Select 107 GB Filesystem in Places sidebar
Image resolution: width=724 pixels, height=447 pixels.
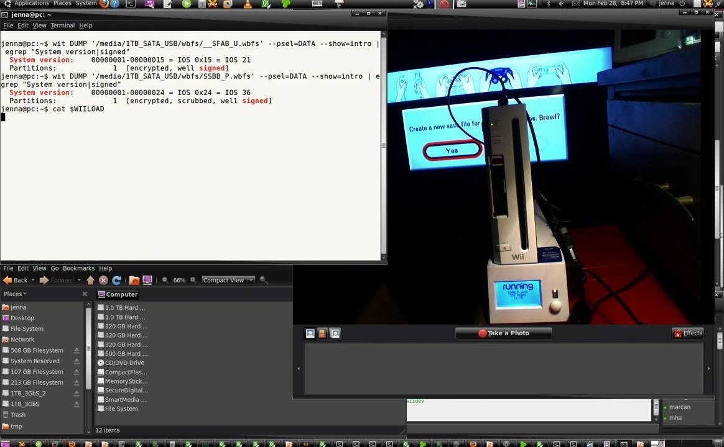click(33, 372)
